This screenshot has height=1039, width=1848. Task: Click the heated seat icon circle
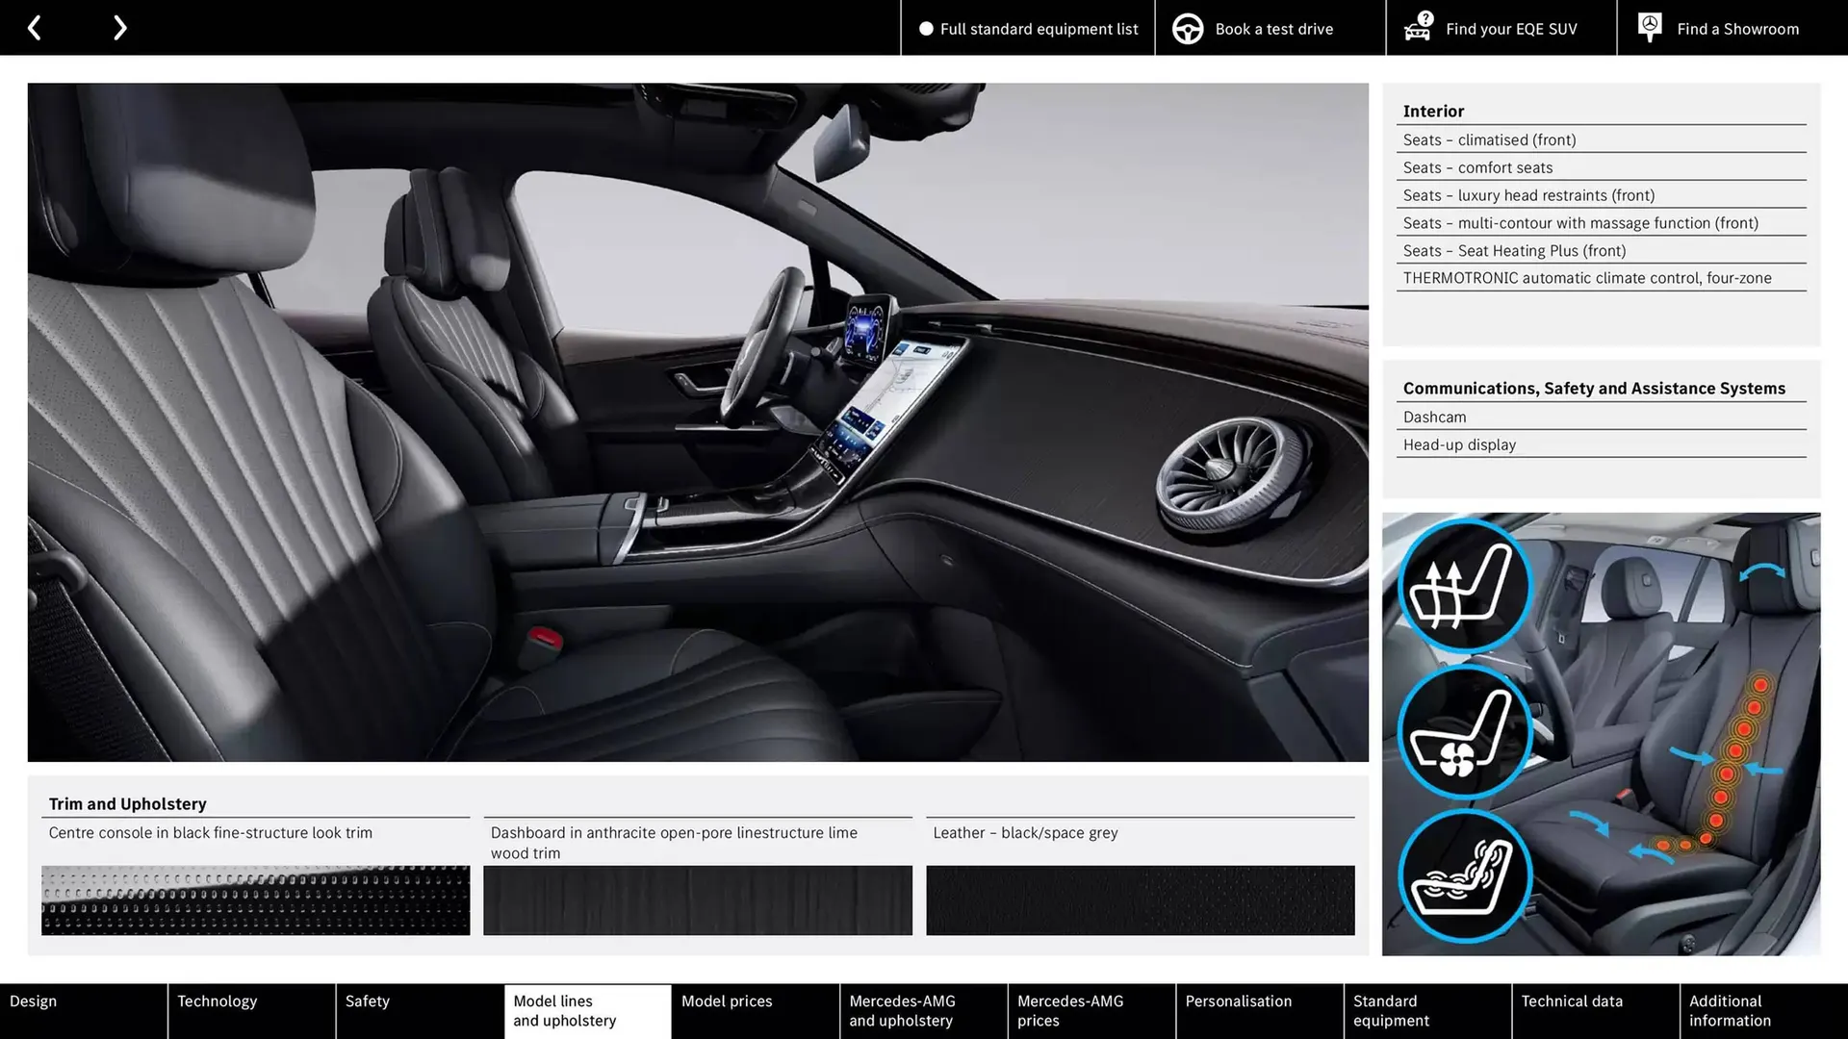coord(1464,587)
